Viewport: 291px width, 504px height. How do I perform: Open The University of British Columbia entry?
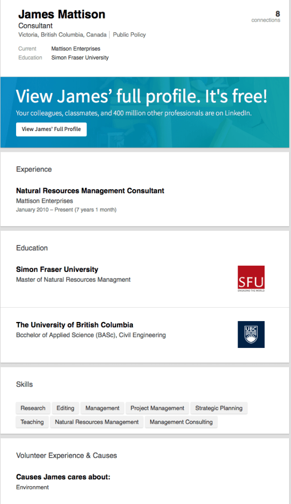(x=75, y=325)
